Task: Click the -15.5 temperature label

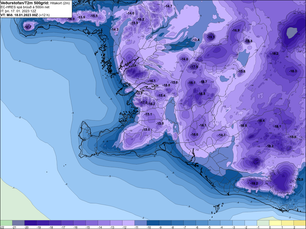Action: click(94, 16)
